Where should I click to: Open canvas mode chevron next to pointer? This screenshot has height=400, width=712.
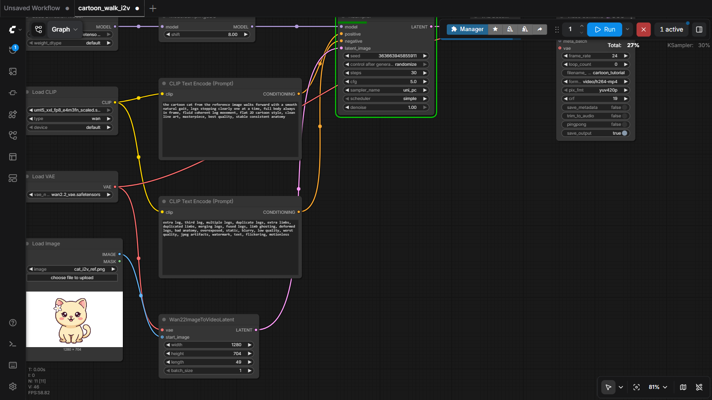[x=621, y=387]
